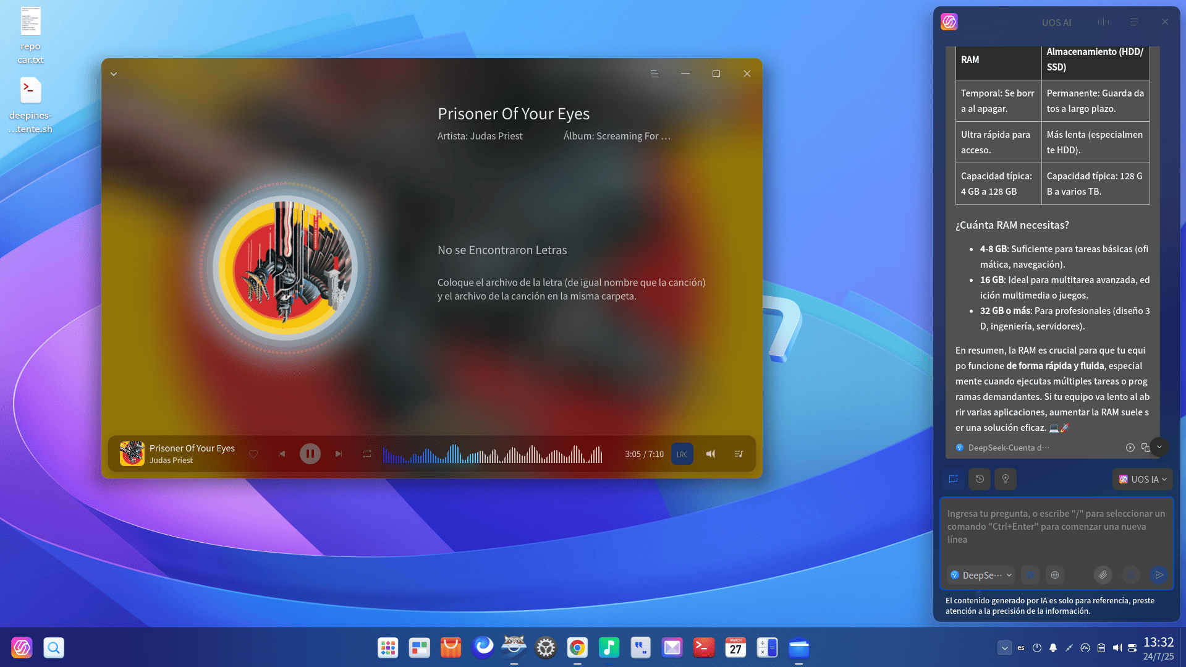Start a new chat in UOS AI

click(x=954, y=479)
